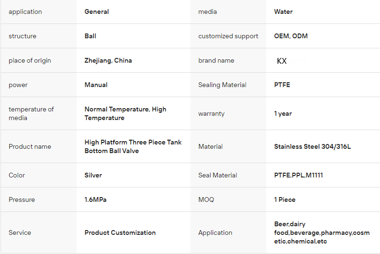Image resolution: width=380 pixels, height=254 pixels.
Task: Click the 'customized support' label cell
Action: [x=228, y=36]
